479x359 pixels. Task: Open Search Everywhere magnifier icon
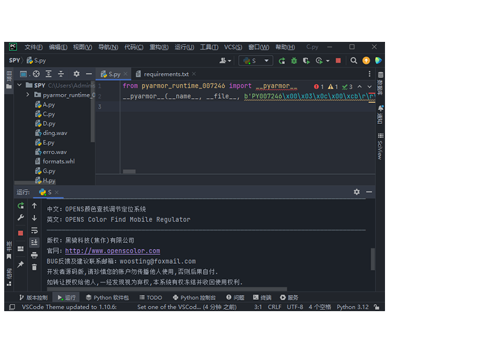click(x=354, y=61)
